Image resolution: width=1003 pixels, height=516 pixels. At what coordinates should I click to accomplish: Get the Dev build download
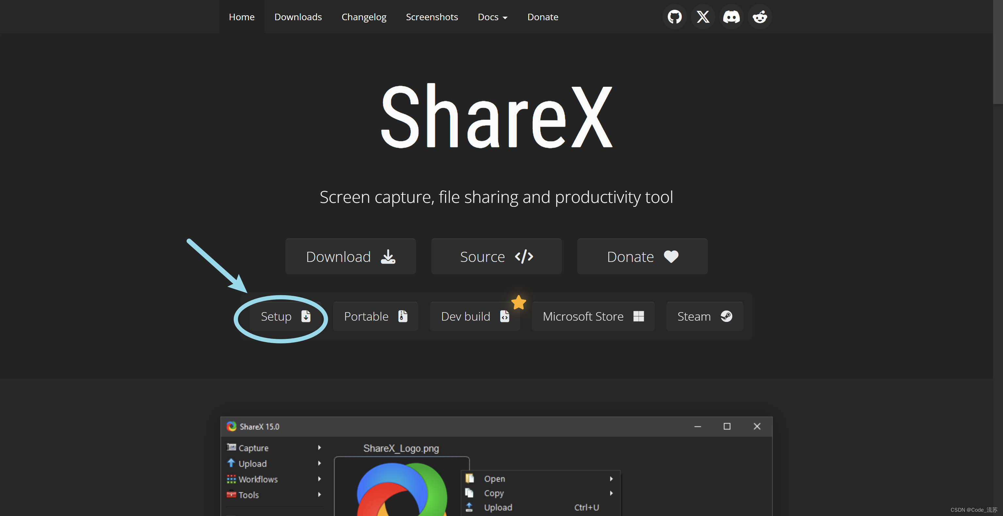[475, 316]
